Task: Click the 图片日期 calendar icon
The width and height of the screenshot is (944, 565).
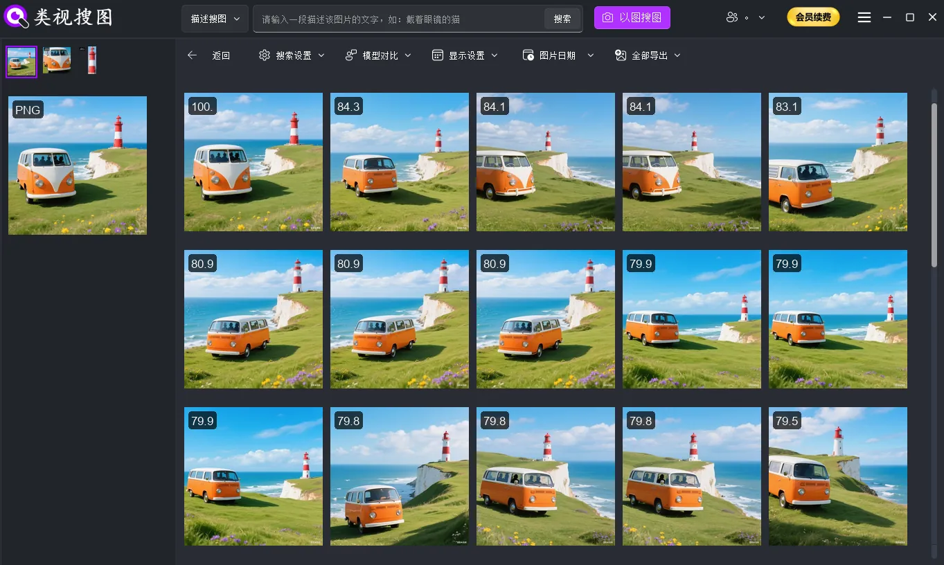Action: point(528,55)
